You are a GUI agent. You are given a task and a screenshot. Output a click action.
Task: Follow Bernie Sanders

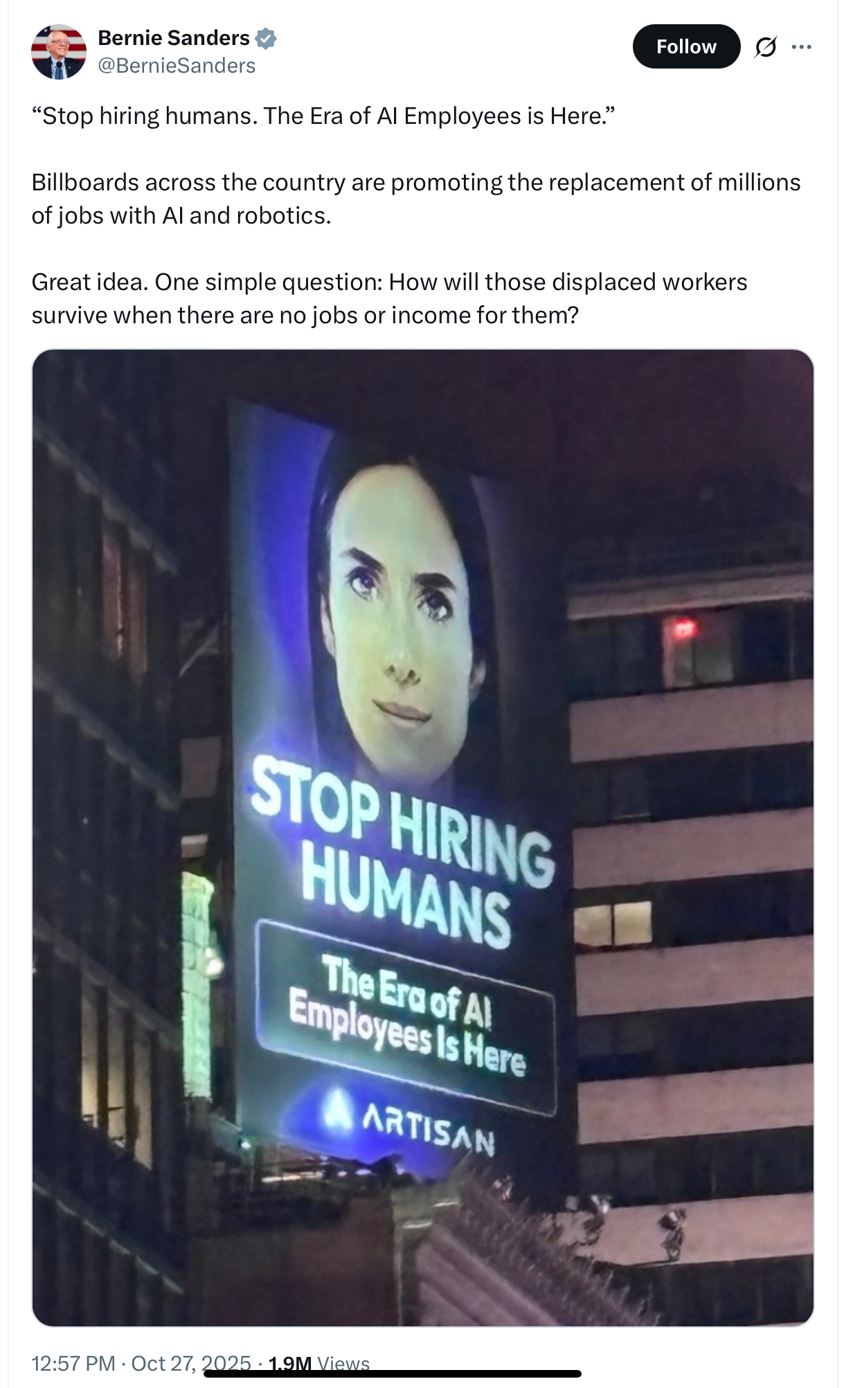(x=686, y=46)
